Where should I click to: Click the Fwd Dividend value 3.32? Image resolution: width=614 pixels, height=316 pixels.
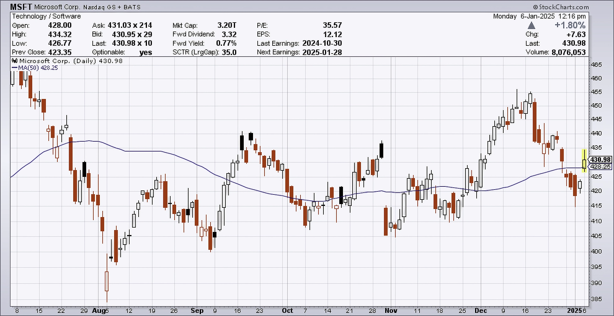point(229,34)
